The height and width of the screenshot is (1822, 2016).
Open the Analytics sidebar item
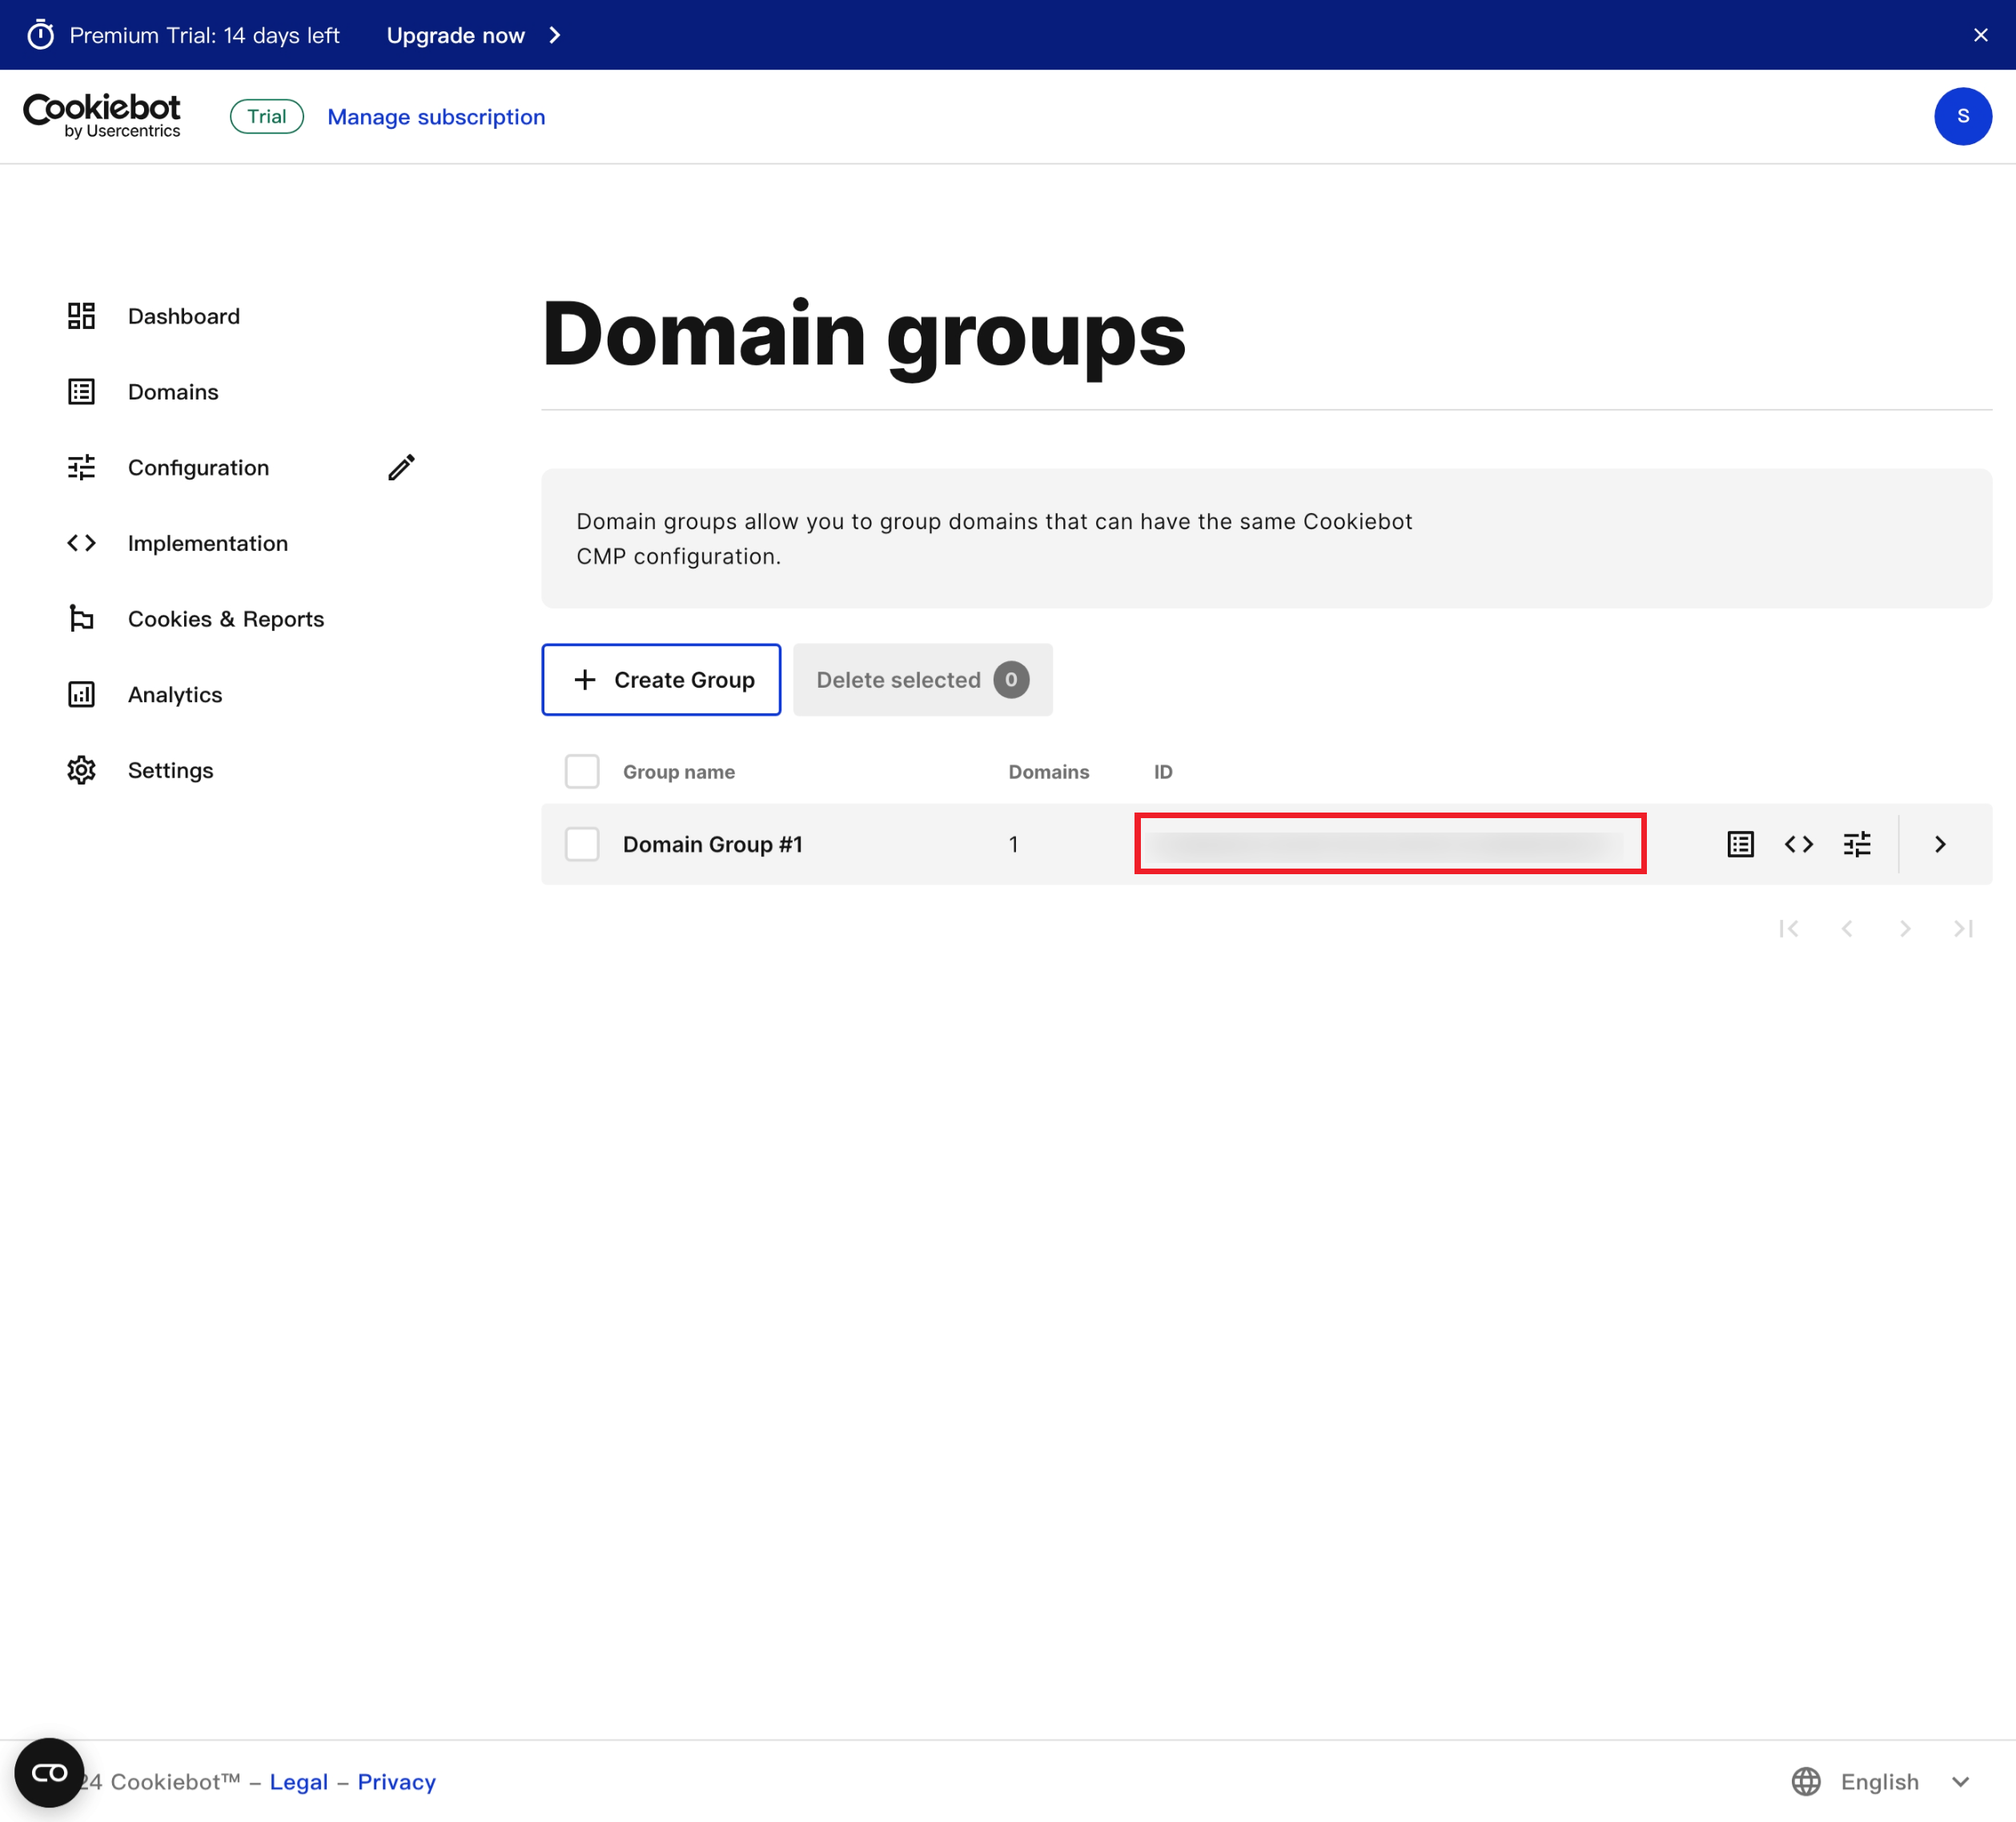coord(175,694)
